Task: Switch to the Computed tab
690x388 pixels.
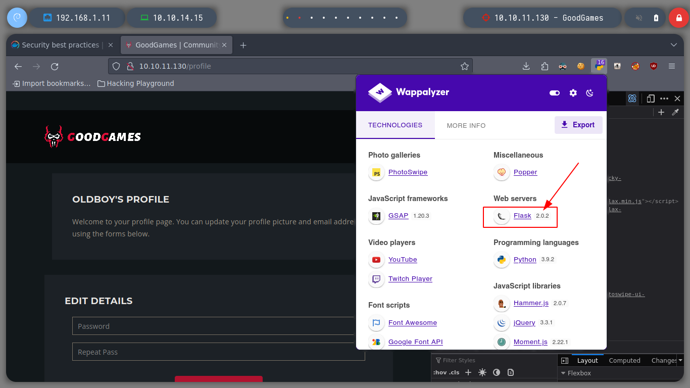Action: click(624, 360)
